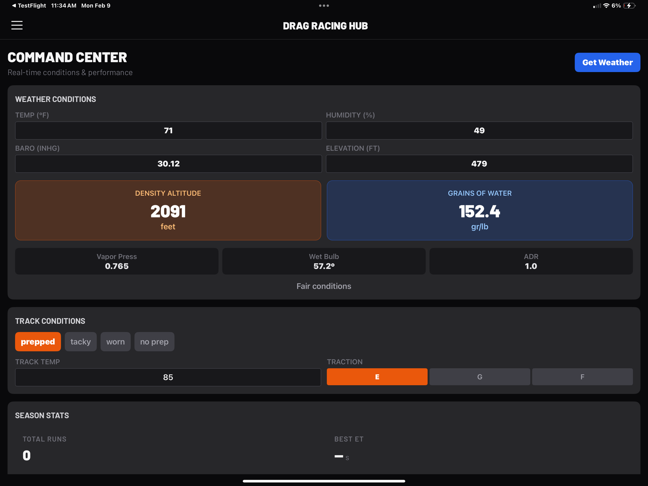Select the tacky track condition
The height and width of the screenshot is (486, 648).
coord(81,342)
